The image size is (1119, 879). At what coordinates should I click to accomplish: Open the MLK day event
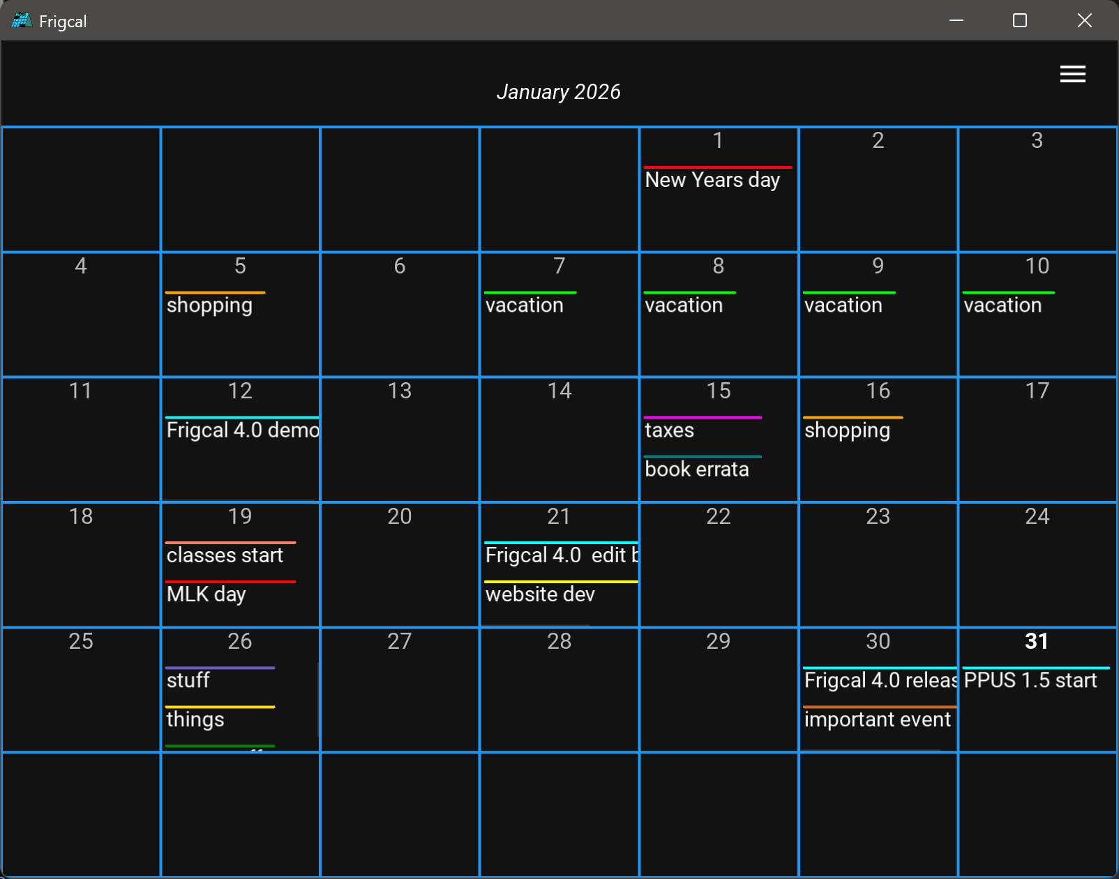tap(206, 594)
